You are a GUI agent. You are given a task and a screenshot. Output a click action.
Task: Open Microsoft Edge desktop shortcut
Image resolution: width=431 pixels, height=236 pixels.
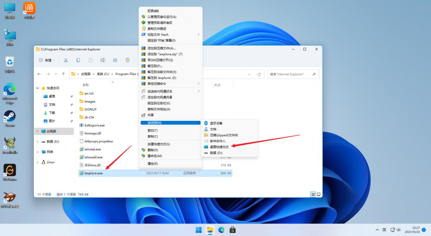coord(10,94)
